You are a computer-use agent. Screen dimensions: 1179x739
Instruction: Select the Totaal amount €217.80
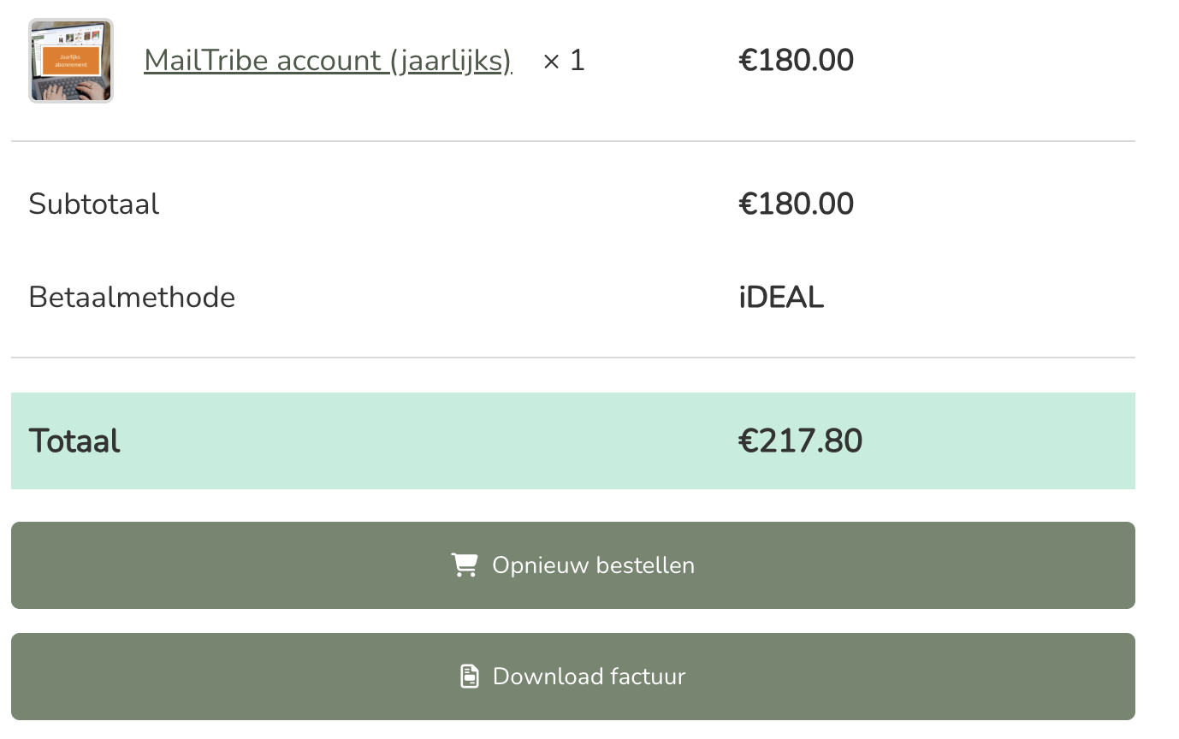point(800,440)
